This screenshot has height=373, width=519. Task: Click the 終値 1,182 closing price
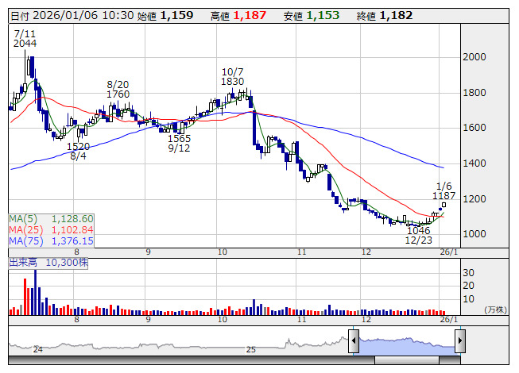coord(385,16)
